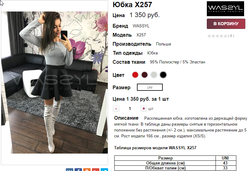
Task: Share on VK social icon
Action: (x=70, y=169)
